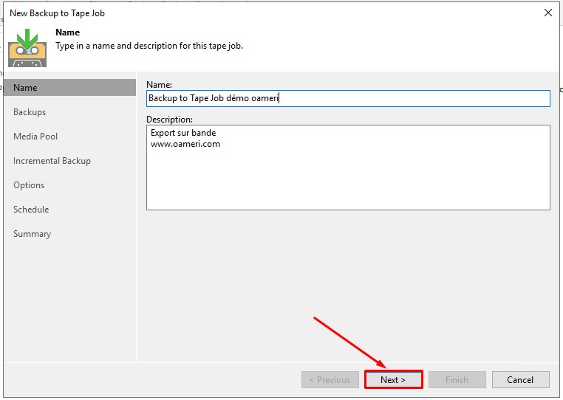Select the Schedule step in the sidebar
The width and height of the screenshot is (563, 400).
pos(31,210)
